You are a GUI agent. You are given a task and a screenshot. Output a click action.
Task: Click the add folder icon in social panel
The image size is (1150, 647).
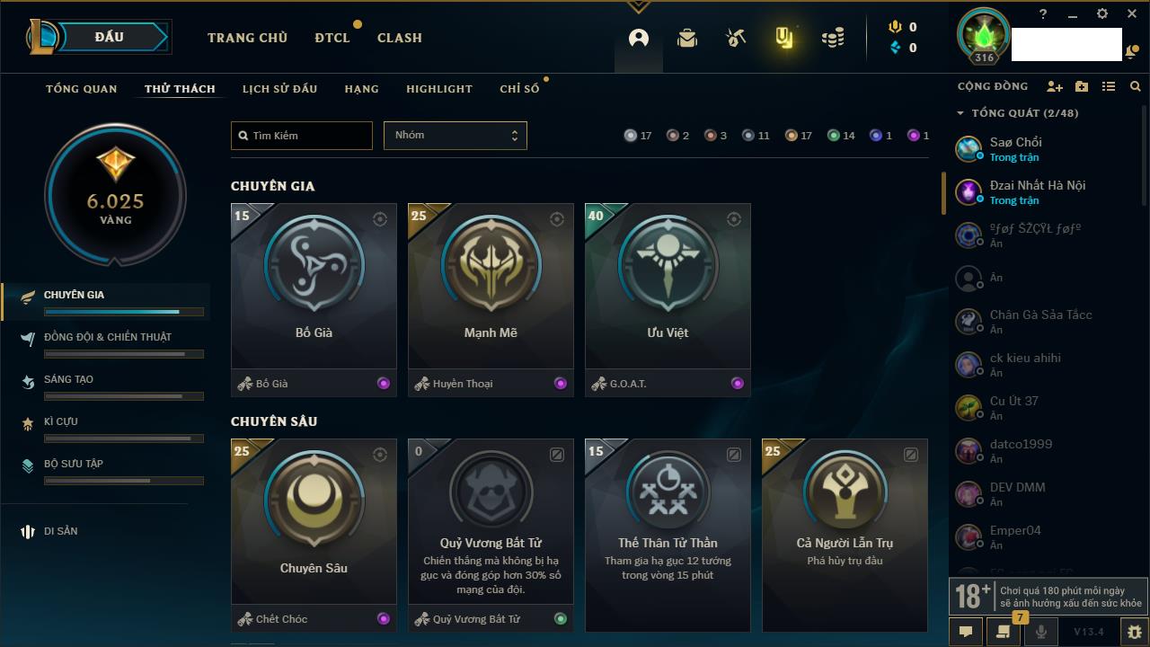click(1082, 86)
